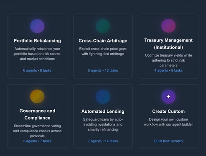
Task: Open the Automated Lending heading
Action: 103,111
